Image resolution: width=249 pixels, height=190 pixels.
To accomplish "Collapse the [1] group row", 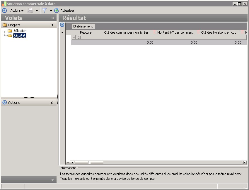I will [74, 37].
